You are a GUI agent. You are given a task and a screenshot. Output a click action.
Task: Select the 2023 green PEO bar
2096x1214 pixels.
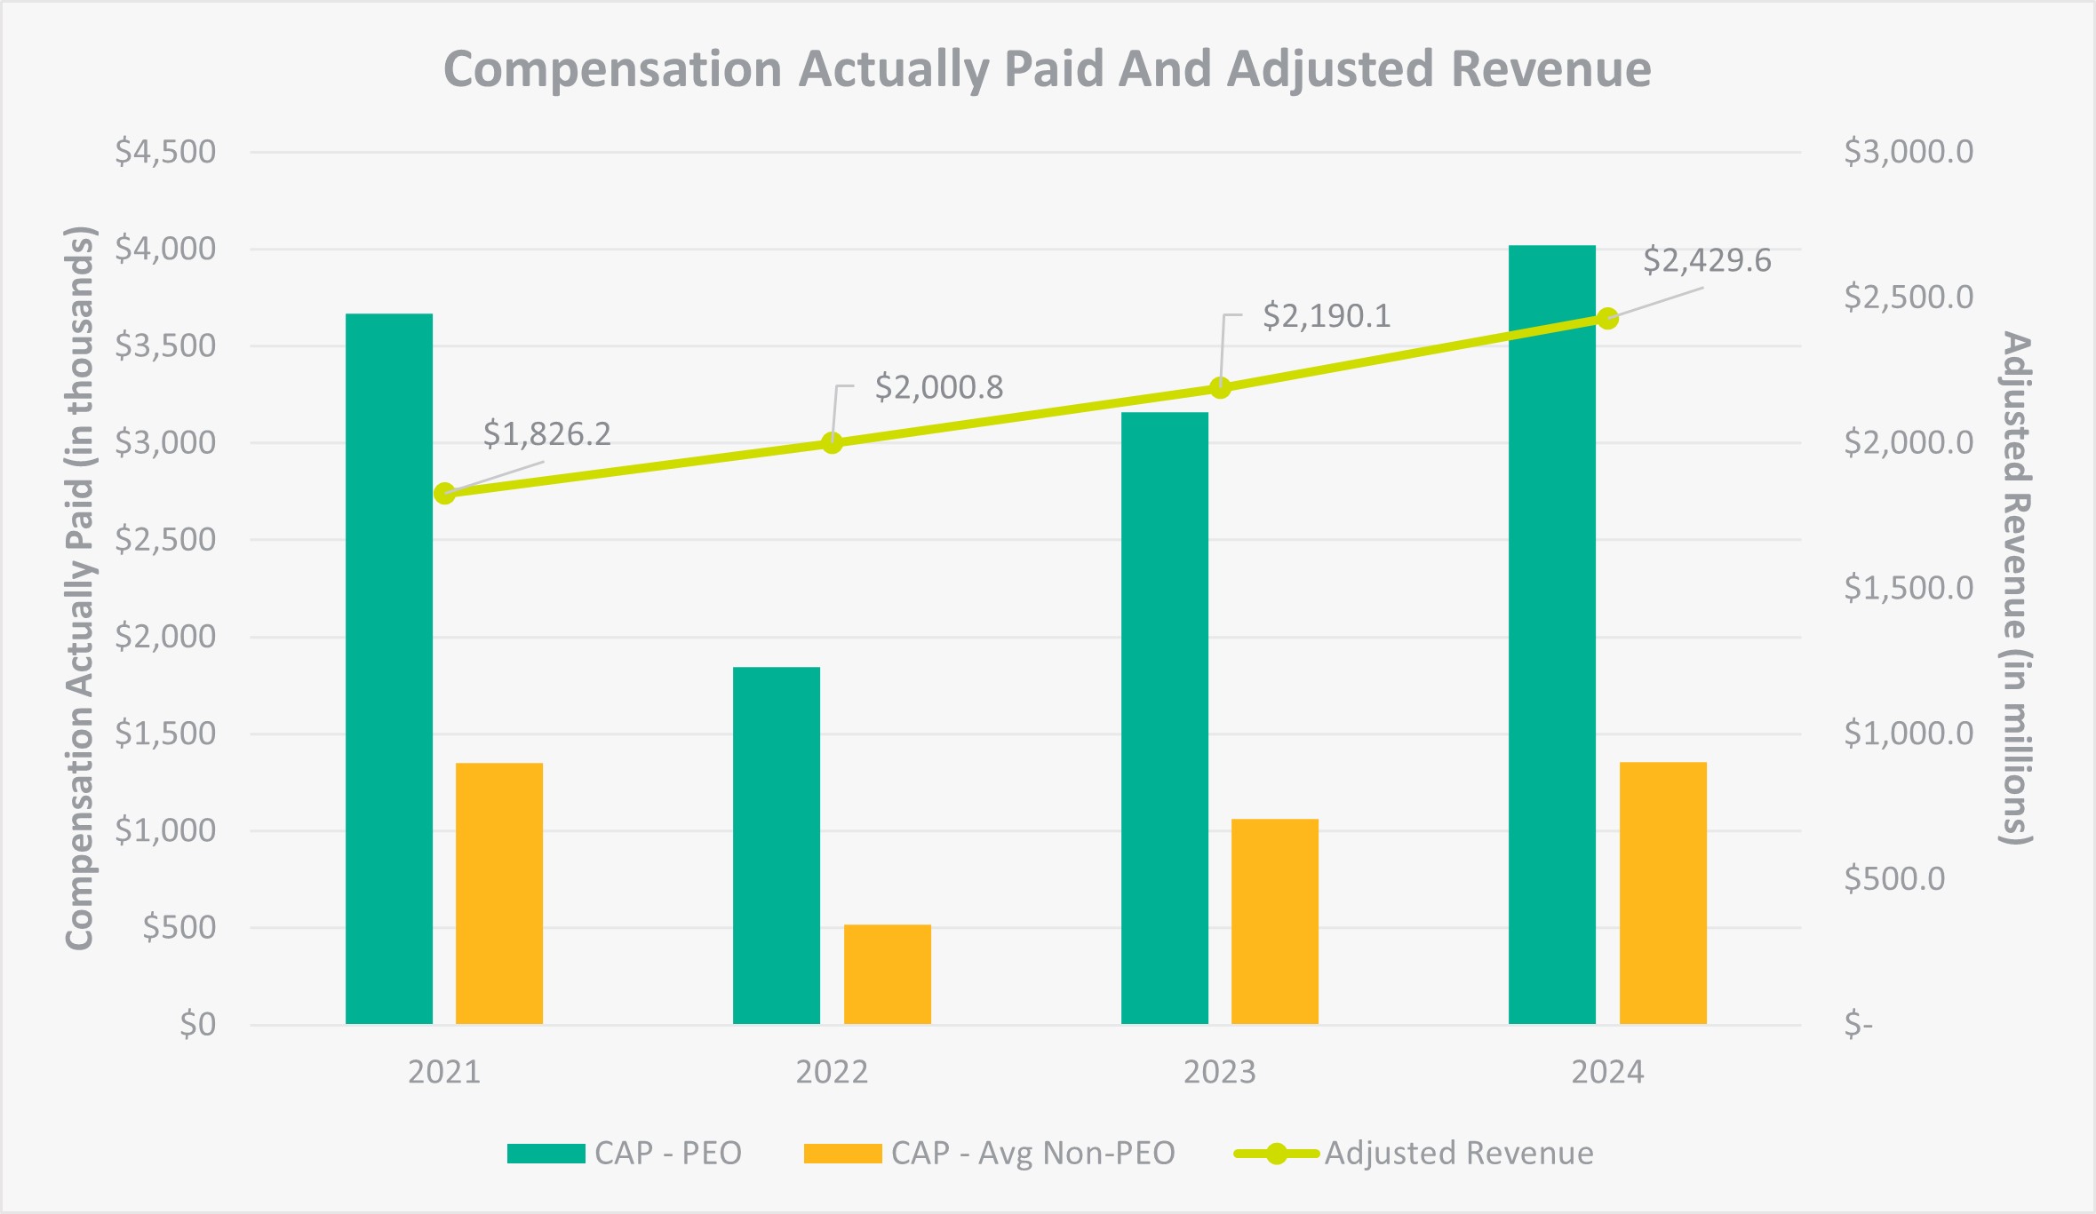point(1164,718)
